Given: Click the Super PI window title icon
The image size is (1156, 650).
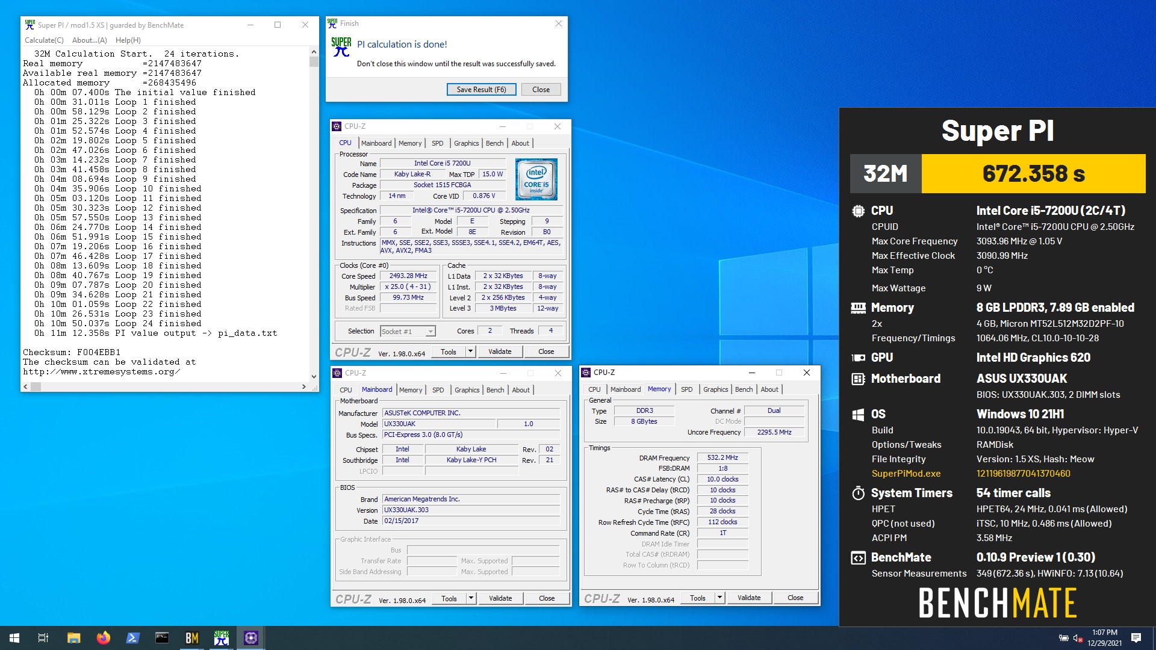Looking at the screenshot, I should pos(30,25).
